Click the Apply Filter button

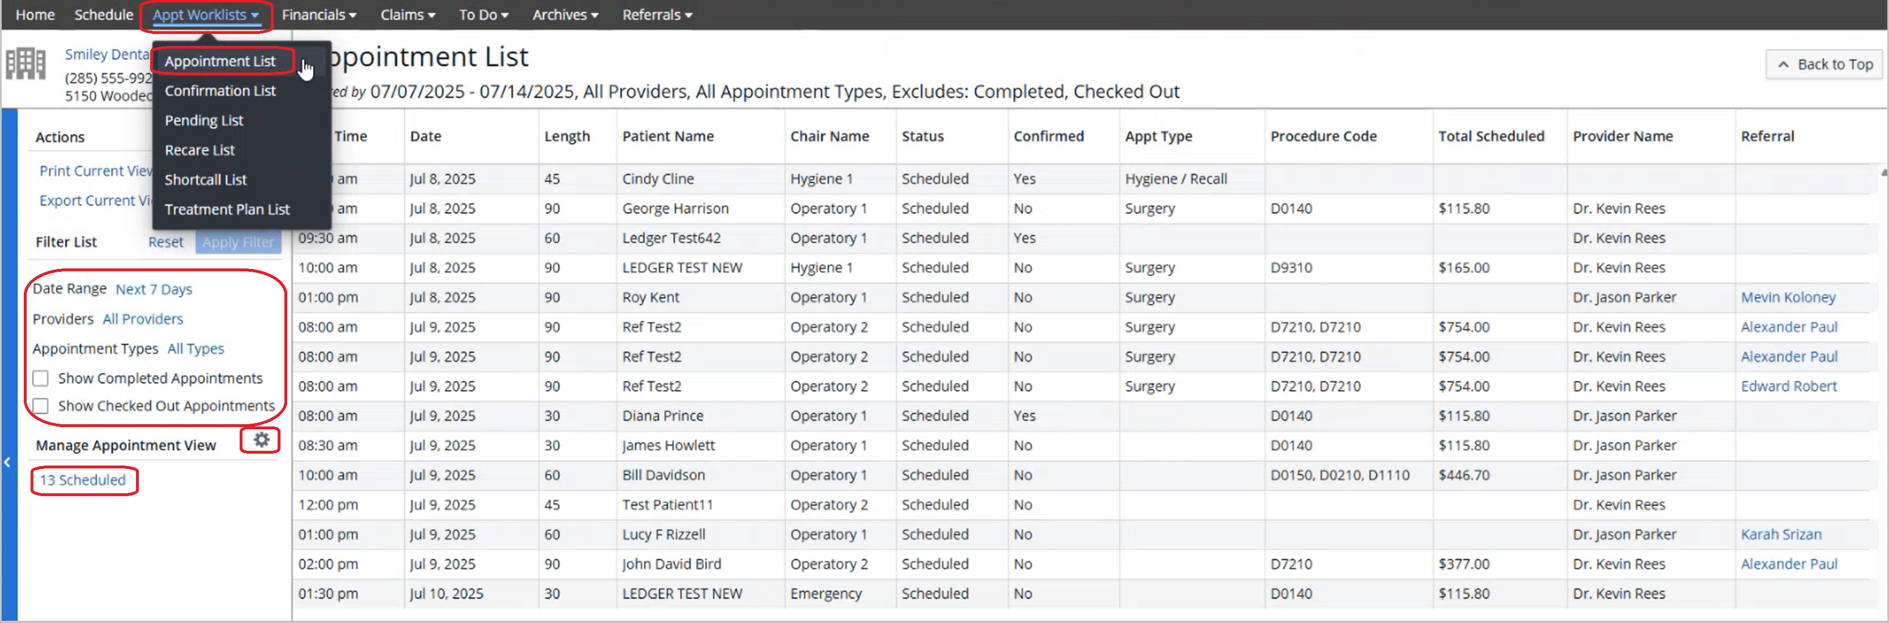pyautogui.click(x=239, y=242)
